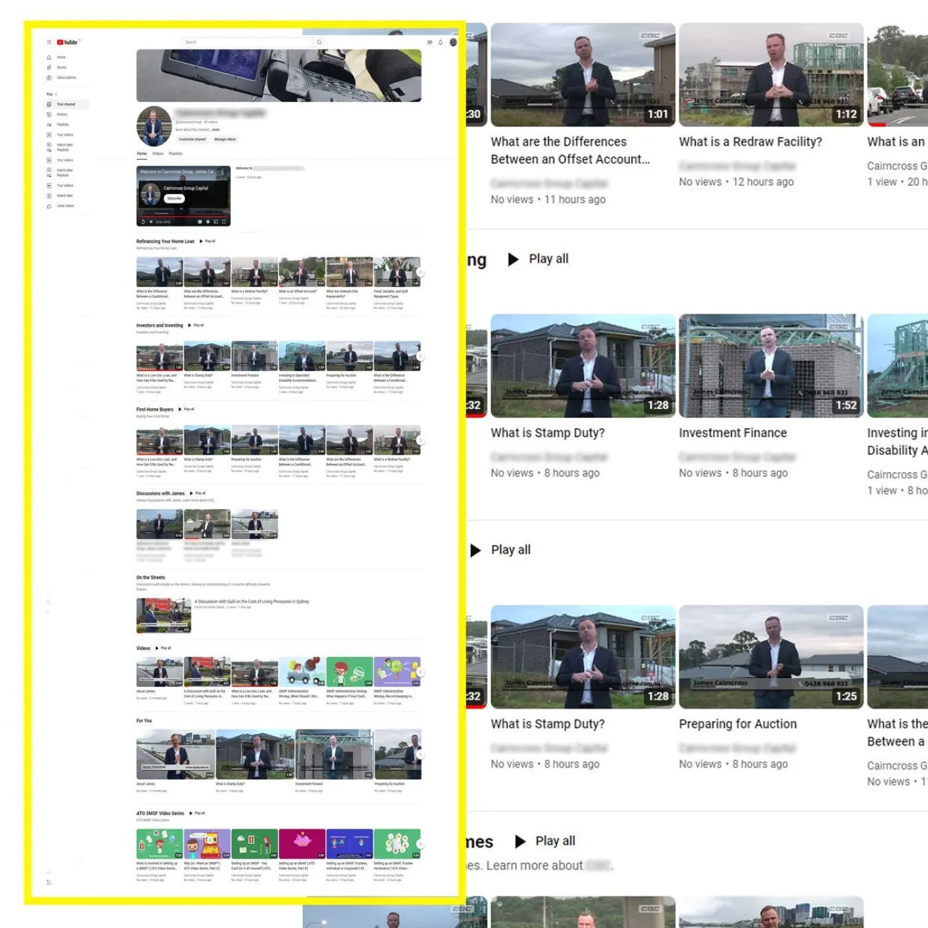Switch to the Videos channel tab
This screenshot has width=928, height=928.
(x=158, y=153)
